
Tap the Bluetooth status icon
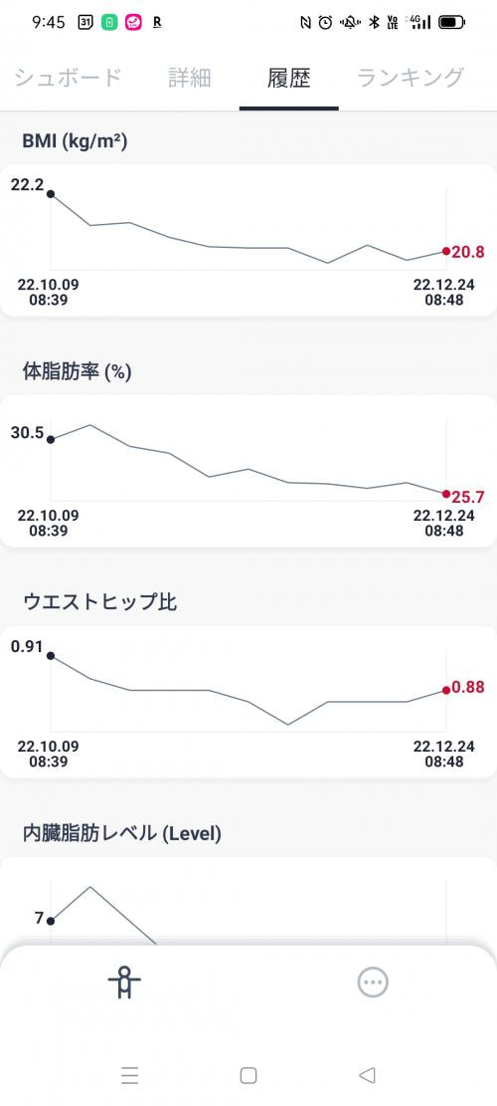(x=375, y=23)
